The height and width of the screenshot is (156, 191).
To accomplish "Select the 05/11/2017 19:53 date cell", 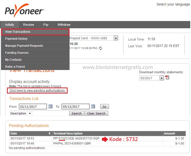I will tap(22, 138).
